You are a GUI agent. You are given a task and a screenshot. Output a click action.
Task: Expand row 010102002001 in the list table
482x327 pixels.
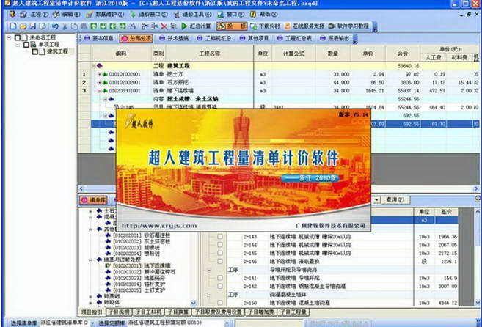pyautogui.click(x=99, y=83)
